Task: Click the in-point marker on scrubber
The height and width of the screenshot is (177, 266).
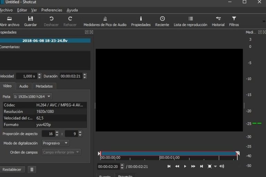Action: click(x=99, y=153)
